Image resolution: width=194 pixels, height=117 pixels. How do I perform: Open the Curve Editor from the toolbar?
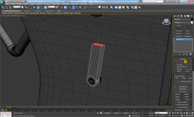click(x=120, y=7)
